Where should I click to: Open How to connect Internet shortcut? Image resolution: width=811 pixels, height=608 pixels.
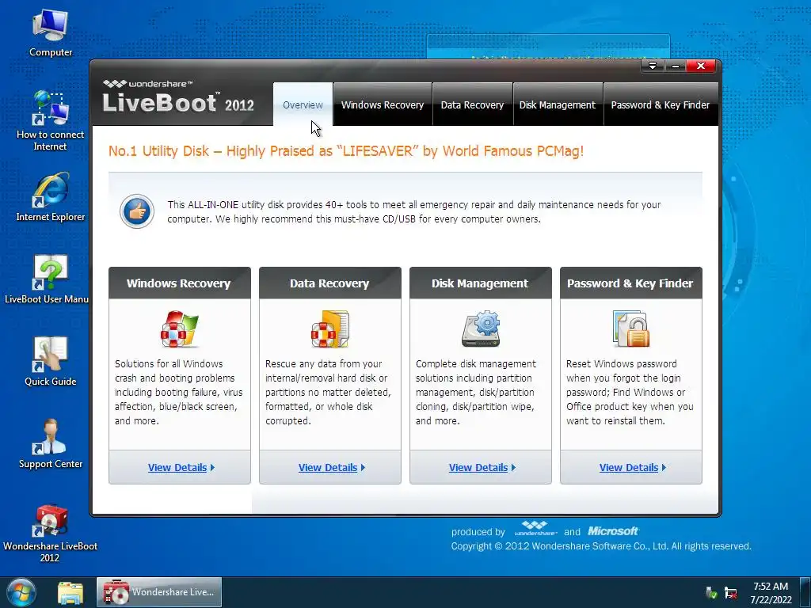50,120
